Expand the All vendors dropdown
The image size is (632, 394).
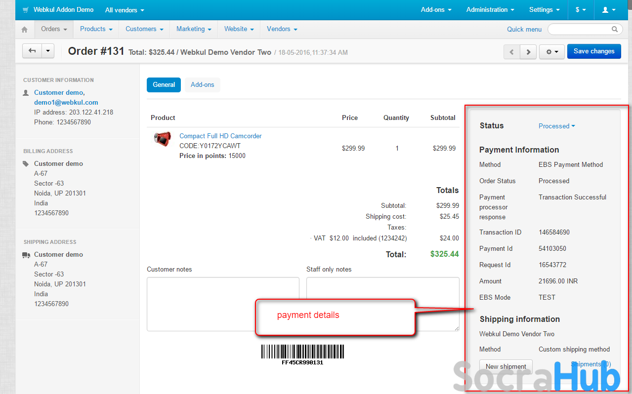[125, 10]
